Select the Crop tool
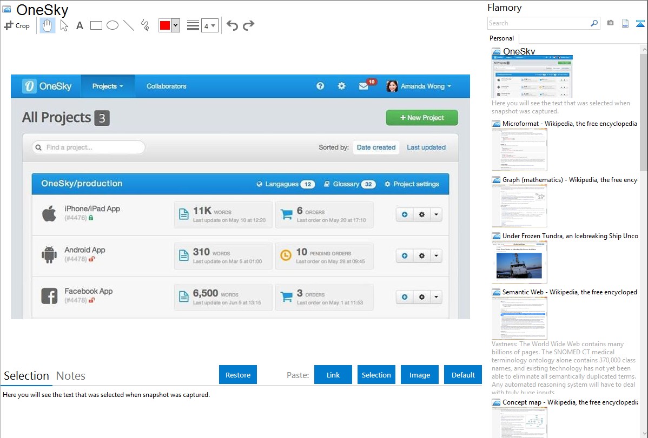The height and width of the screenshot is (438, 648). pos(17,25)
